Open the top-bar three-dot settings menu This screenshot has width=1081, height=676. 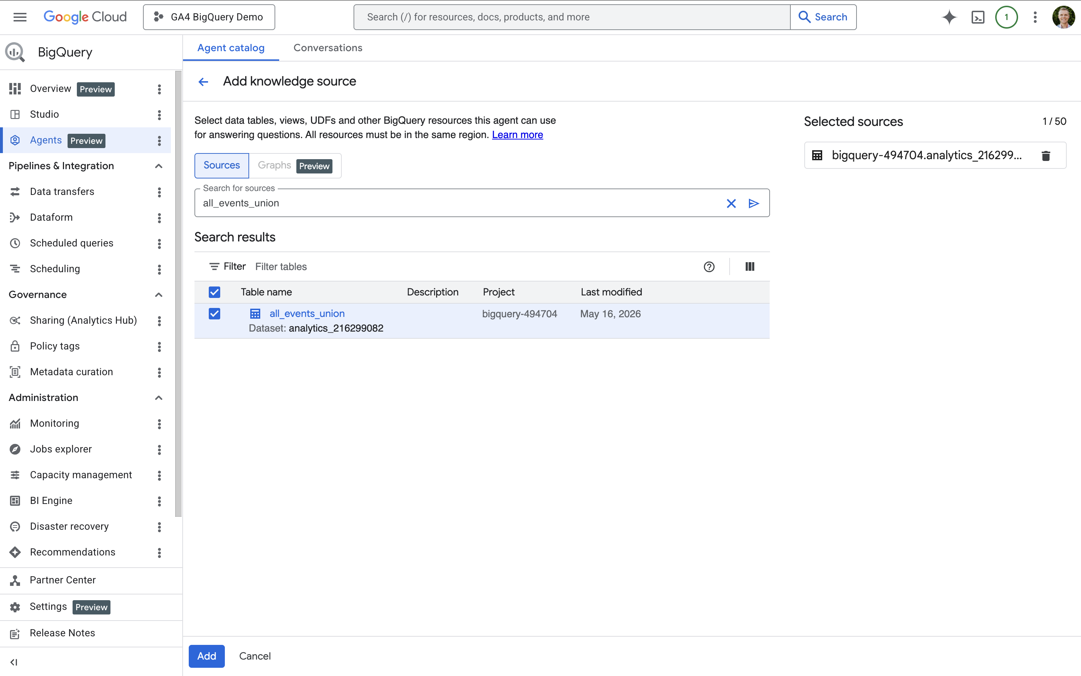click(1035, 17)
